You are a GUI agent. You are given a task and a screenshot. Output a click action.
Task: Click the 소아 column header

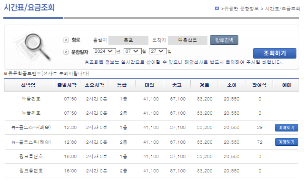[x=232, y=85]
